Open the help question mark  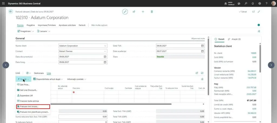tap(266, 3)
